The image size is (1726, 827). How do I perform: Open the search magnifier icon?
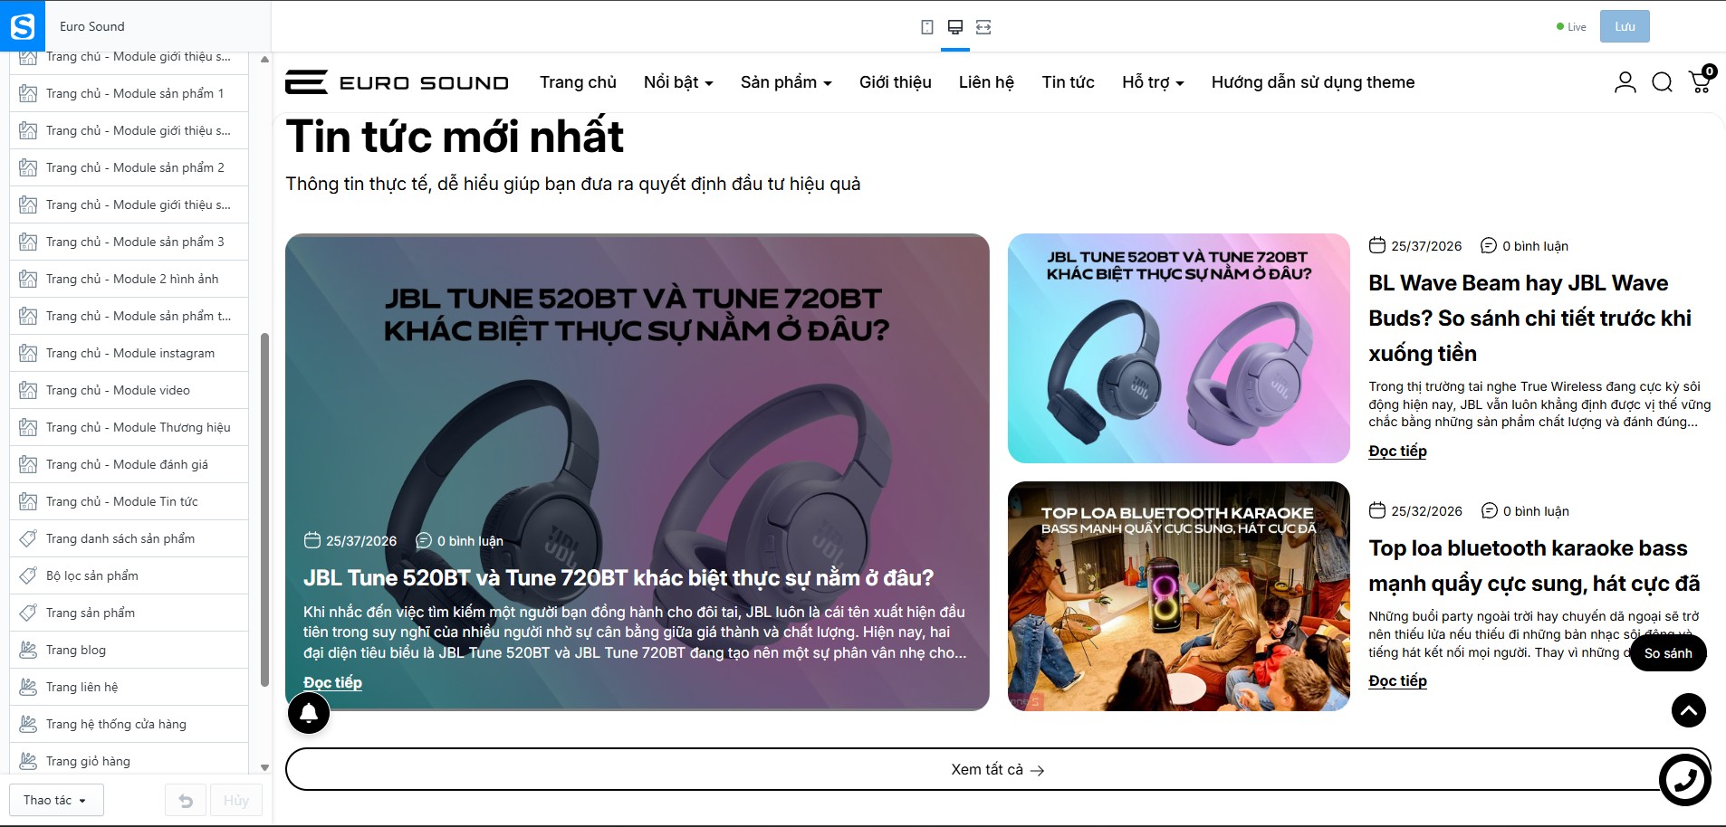(x=1663, y=82)
